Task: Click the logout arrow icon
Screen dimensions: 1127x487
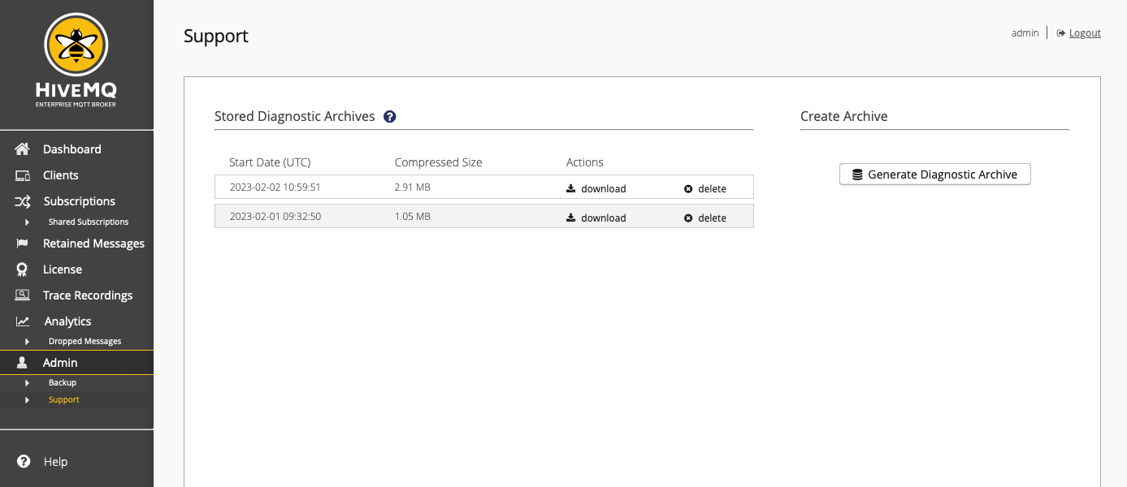Action: 1061,33
